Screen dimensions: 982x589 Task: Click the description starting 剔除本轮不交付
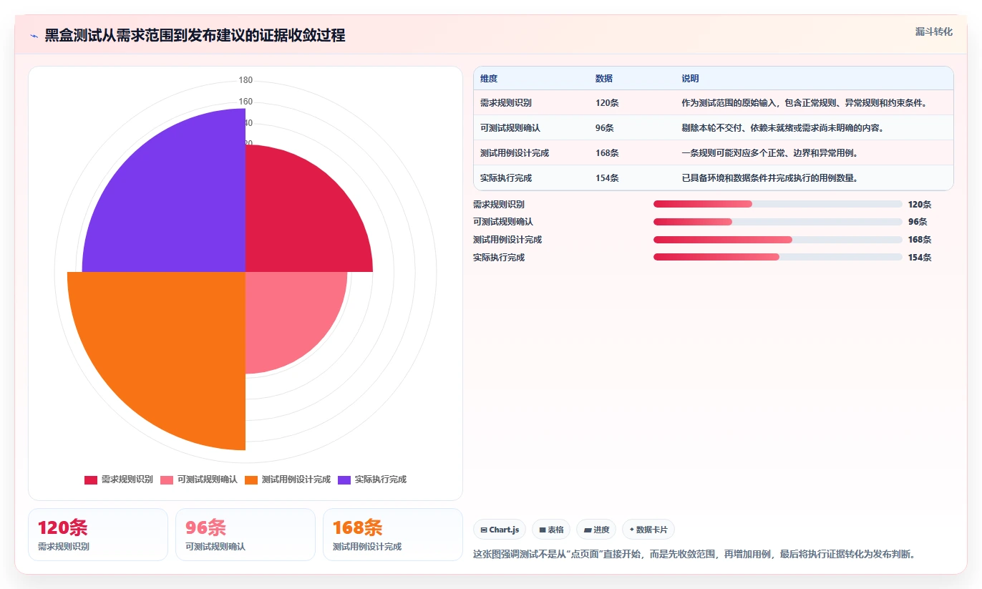click(x=782, y=128)
